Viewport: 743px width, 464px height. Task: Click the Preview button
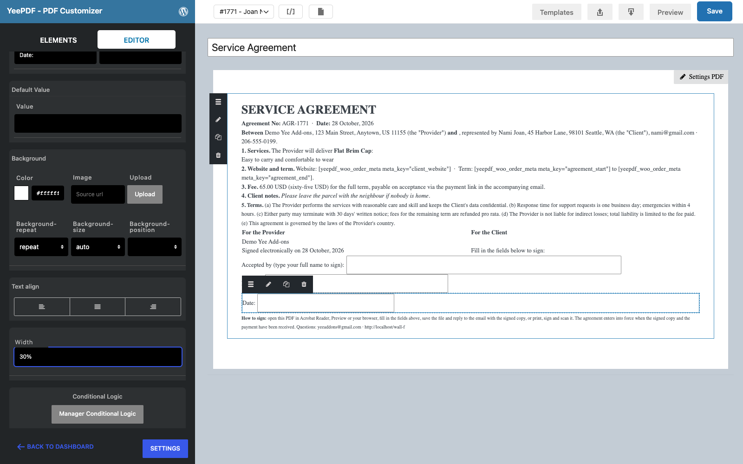click(x=670, y=12)
